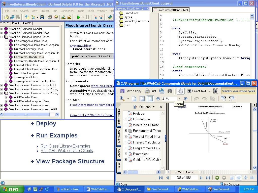Image resolution: width=258 pixels, height=193 pixels.
Task: Click the Add File to Project icon
Action: pos(63,17)
